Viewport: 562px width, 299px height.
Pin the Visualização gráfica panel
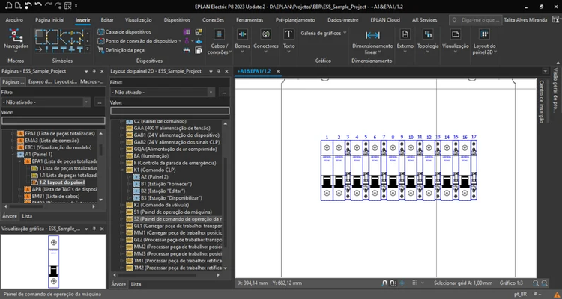pyautogui.click(x=94, y=229)
